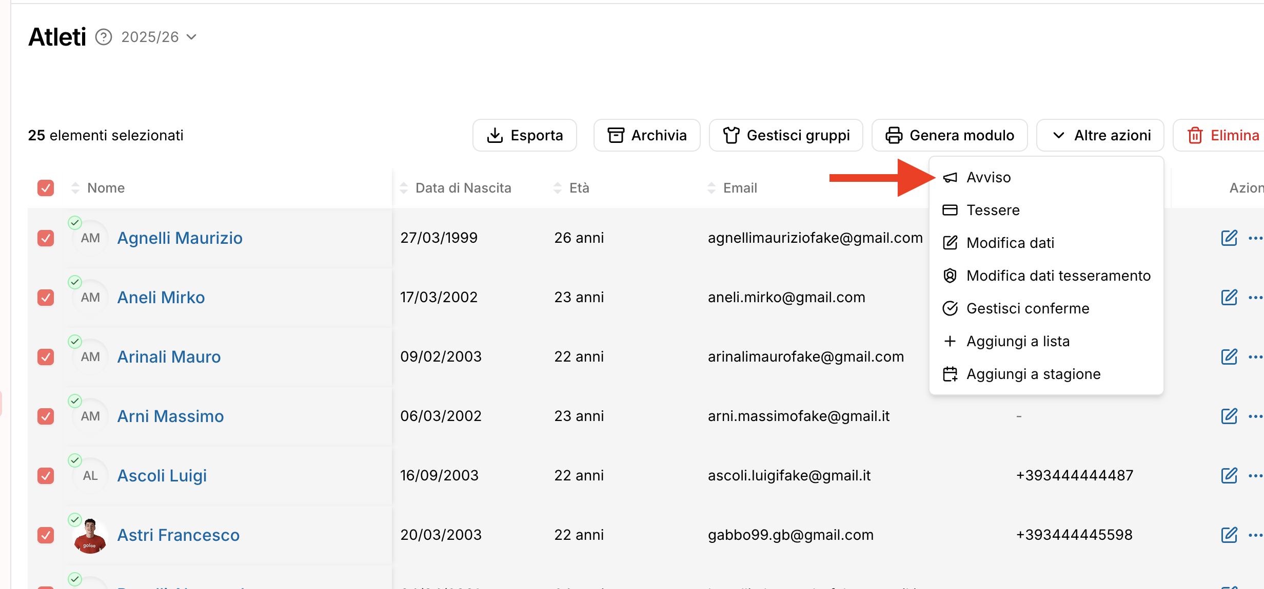Untick the Astri Francesco row checkbox

46,535
